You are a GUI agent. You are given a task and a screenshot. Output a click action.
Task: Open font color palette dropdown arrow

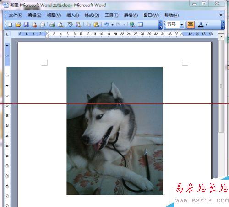pos(207,25)
